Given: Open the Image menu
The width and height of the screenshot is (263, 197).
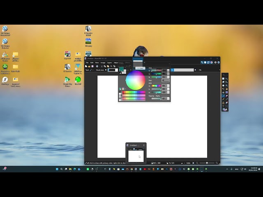Looking at the screenshot, I should point(103,63).
